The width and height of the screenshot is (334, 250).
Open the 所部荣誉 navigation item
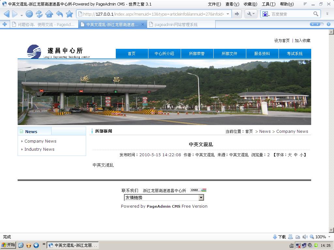(x=197, y=54)
